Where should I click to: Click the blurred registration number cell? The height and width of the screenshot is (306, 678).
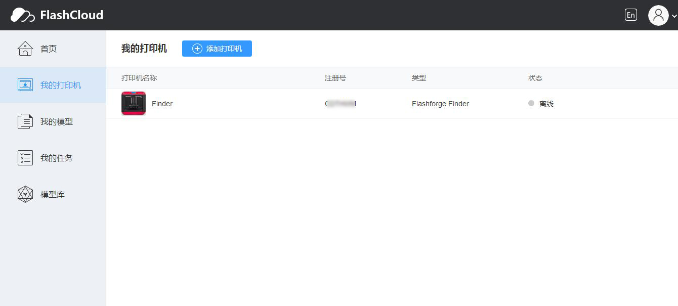[x=341, y=104]
